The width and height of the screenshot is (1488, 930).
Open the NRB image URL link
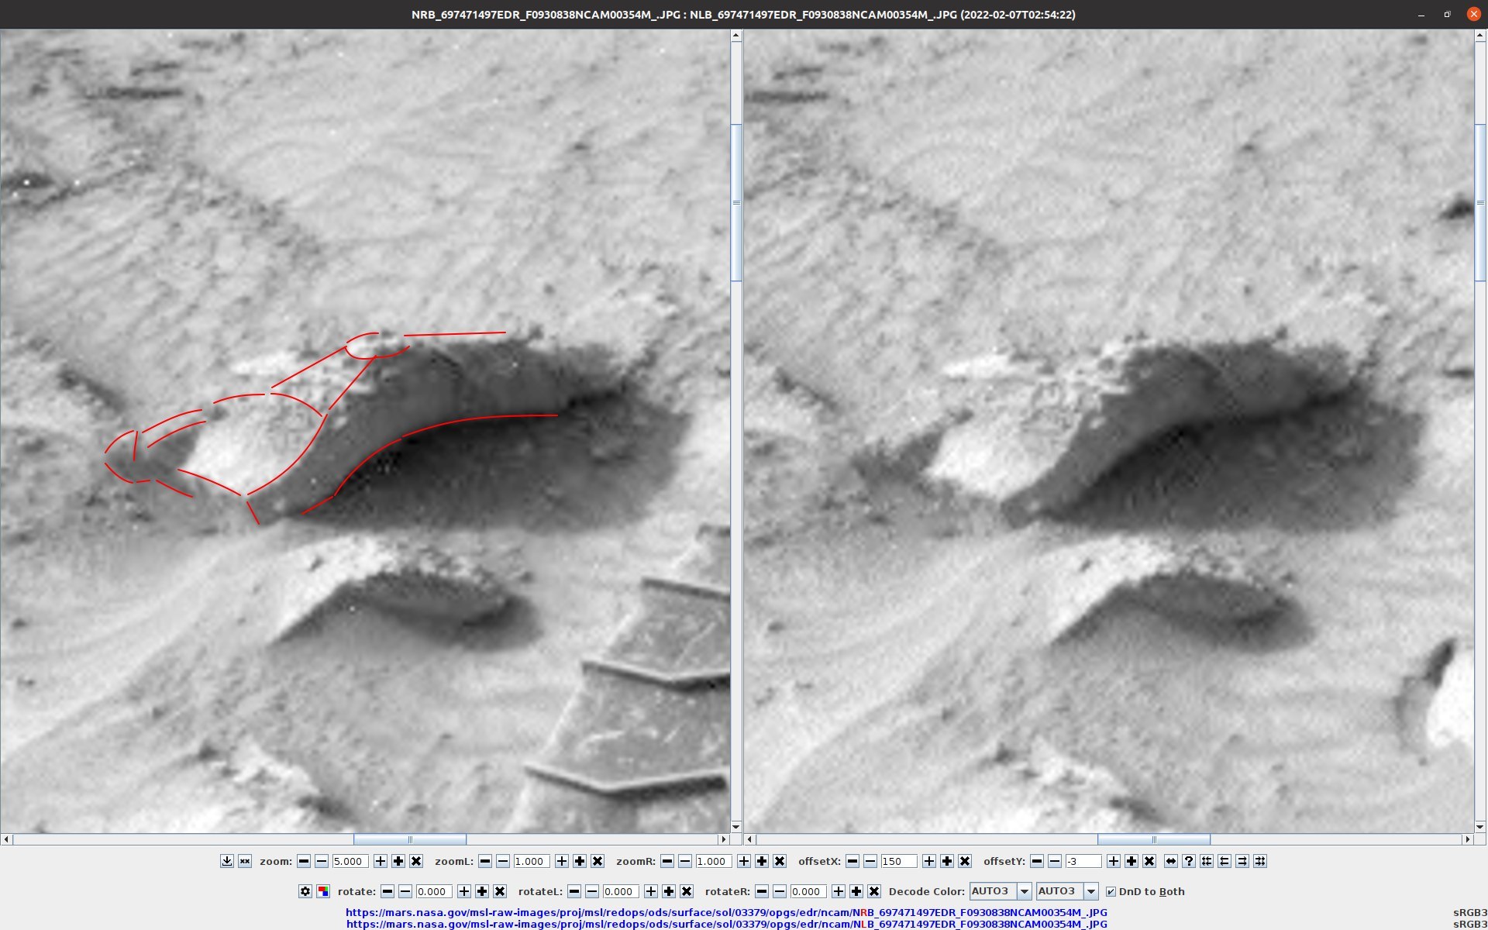[x=726, y=912]
